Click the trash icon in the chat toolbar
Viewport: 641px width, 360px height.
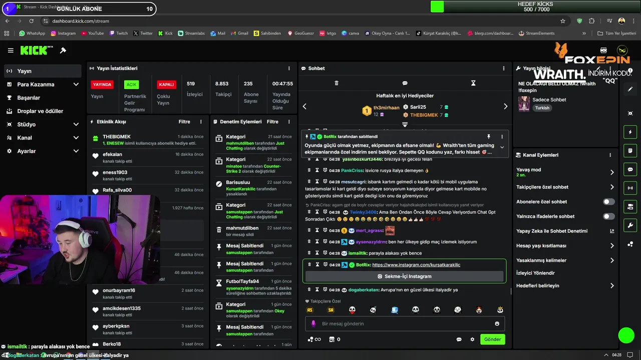click(x=337, y=83)
